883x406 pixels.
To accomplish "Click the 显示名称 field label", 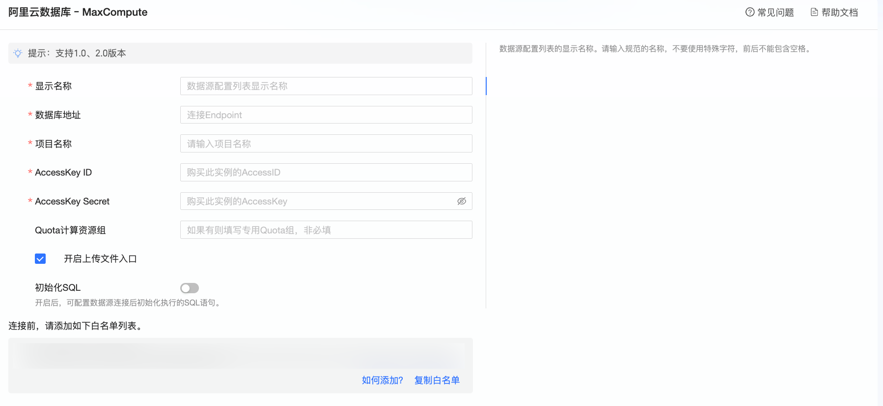I will tap(53, 86).
